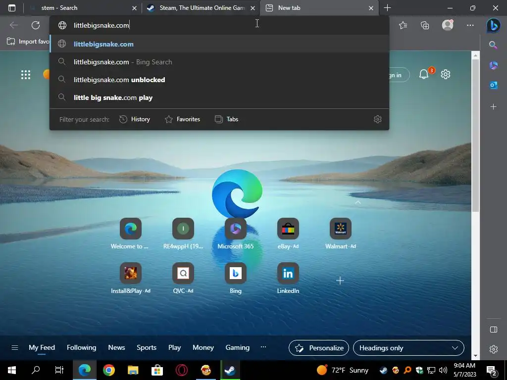Open the feed hamburger menu

(x=15, y=348)
